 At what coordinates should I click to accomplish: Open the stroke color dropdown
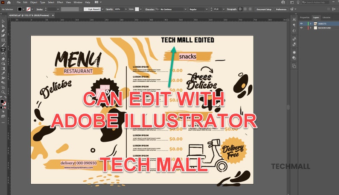pyautogui.click(x=32, y=9)
